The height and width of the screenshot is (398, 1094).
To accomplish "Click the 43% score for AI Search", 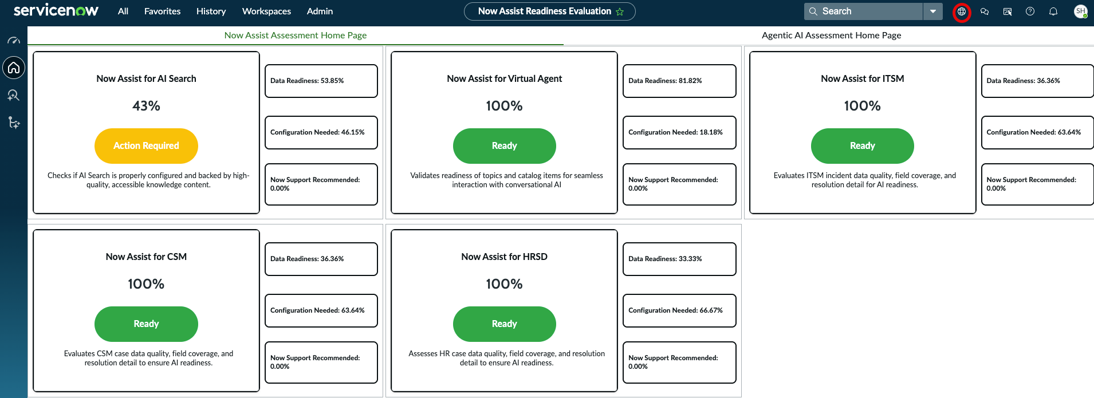I will click(146, 106).
